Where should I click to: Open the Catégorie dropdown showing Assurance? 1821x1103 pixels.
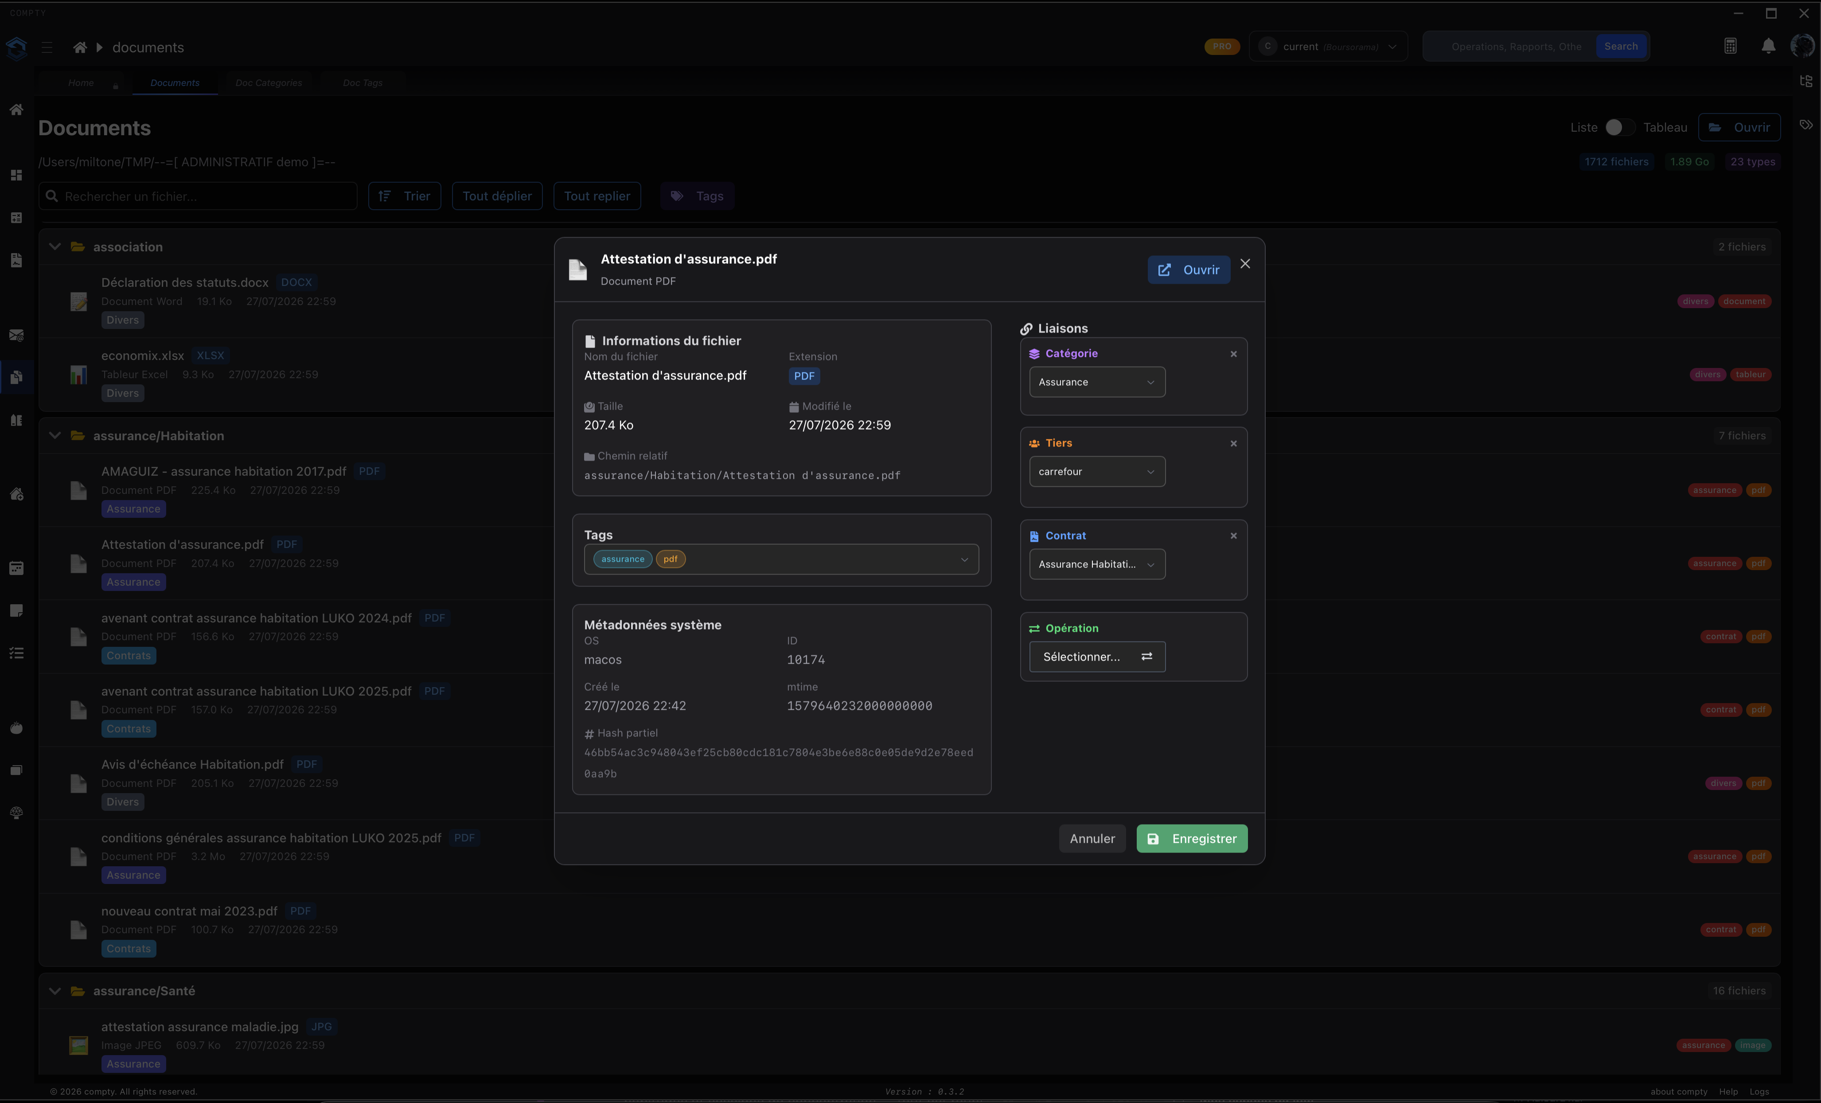pos(1097,382)
